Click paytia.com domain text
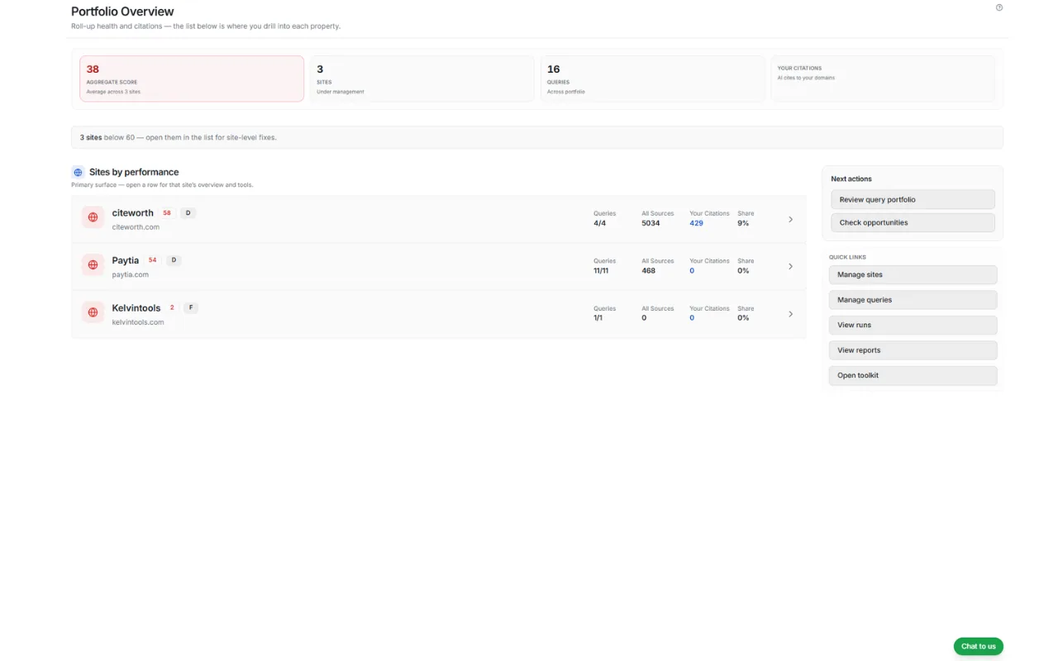Image resolution: width=1058 pixels, height=661 pixels. (x=131, y=274)
